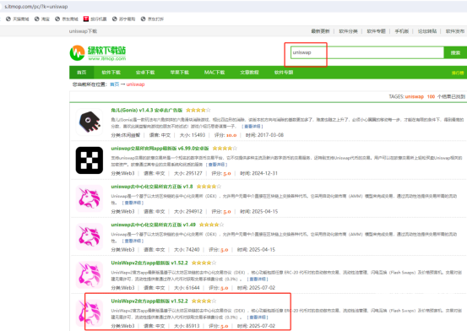Click the blue breadcrumb home link

pos(114,84)
